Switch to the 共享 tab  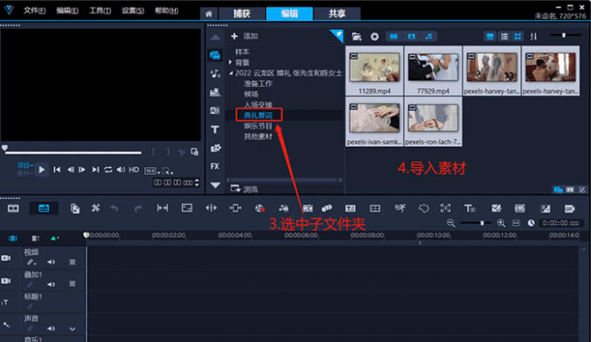tap(337, 14)
